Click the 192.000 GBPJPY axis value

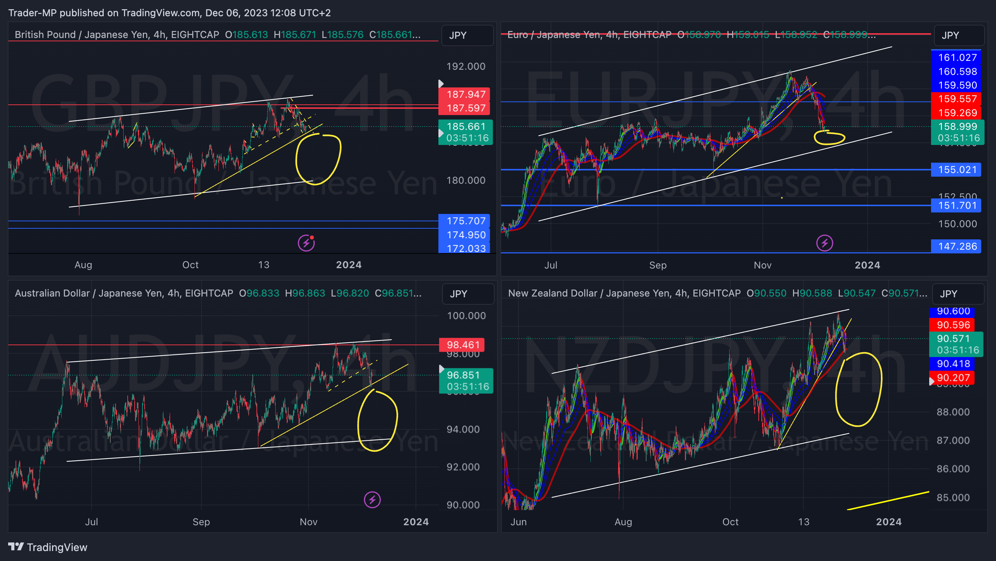[465, 66]
